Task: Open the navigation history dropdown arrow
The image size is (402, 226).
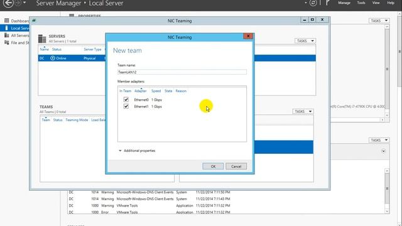Action: [24, 3]
